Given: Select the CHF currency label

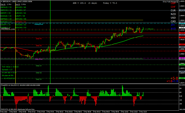Looking at the screenshot, I should pyautogui.click(x=173, y=7).
